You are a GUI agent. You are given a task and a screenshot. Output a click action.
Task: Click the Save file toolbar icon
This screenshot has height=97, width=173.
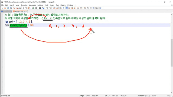tap(8, 8)
